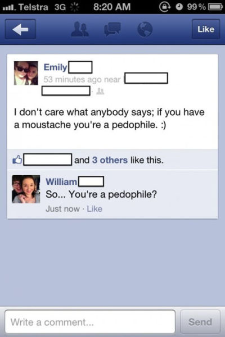Tap the thumbs-up likes icon
Image resolution: width=225 pixels, height=337 pixels.
17,160
